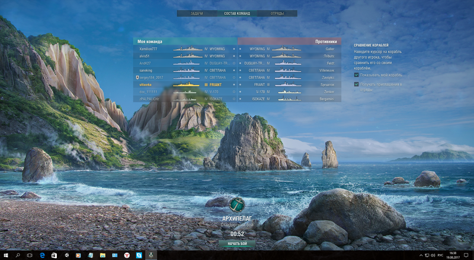Image resolution: width=474 pixels, height=260 pixels.
Task: Open Task View on the taskbar
Action: point(30,255)
